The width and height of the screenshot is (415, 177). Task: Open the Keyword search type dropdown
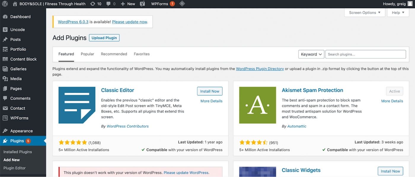point(311,54)
